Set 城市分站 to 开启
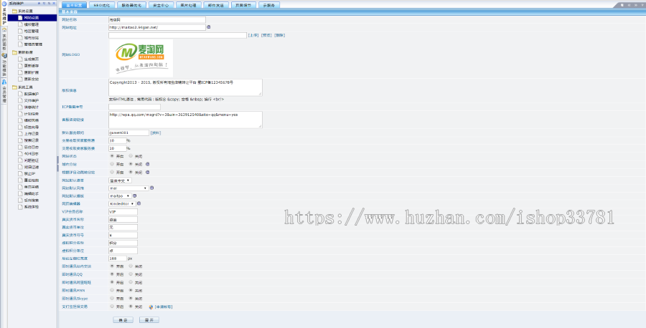646x328 pixels. coord(112,164)
